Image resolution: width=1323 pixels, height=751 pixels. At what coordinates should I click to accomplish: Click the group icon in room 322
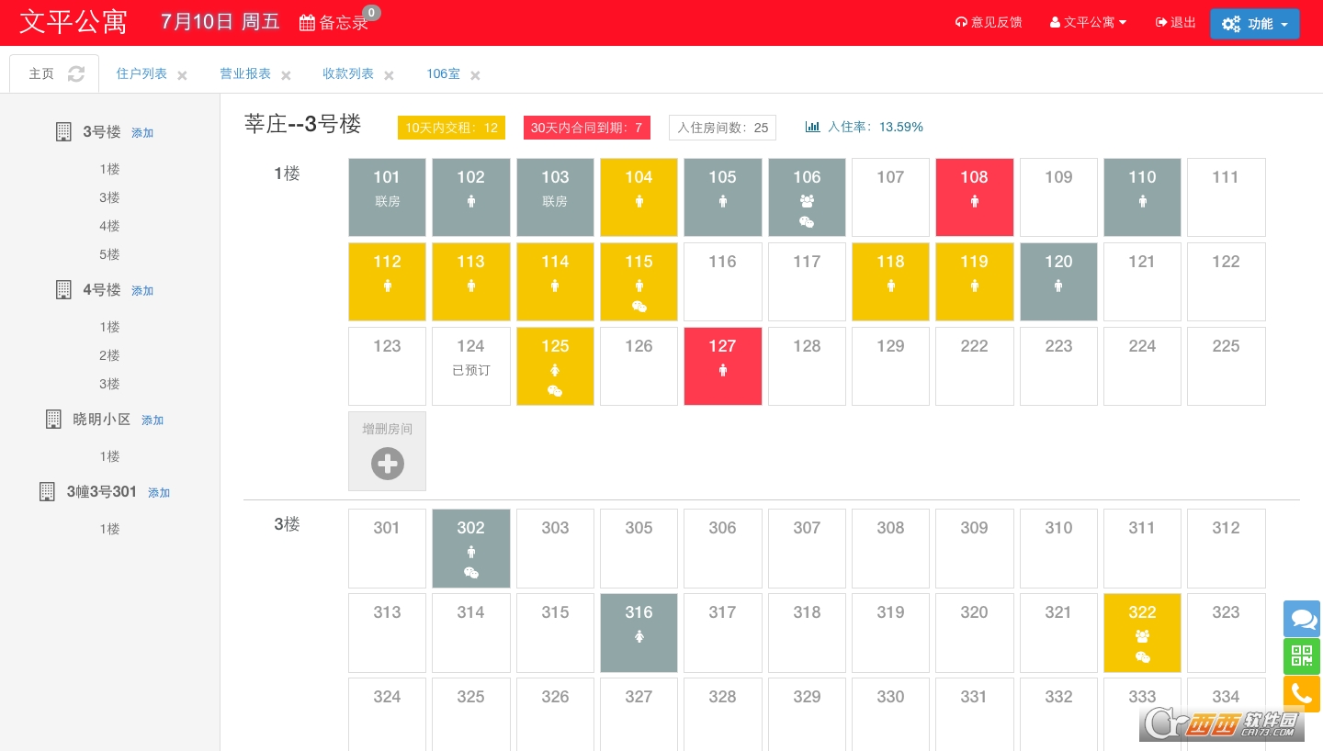(1142, 636)
